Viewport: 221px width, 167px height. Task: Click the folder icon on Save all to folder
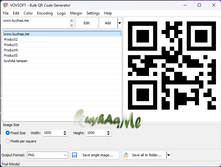(126, 155)
